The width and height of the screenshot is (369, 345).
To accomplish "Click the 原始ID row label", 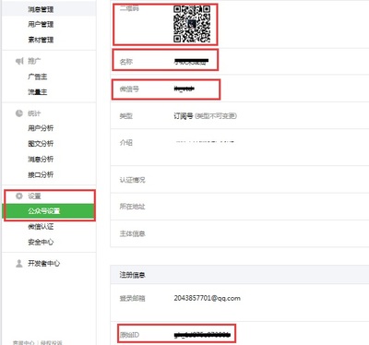I will [x=129, y=335].
